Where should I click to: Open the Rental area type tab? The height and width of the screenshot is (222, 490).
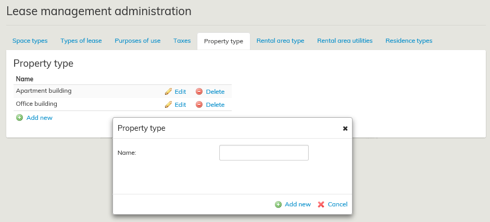280,41
